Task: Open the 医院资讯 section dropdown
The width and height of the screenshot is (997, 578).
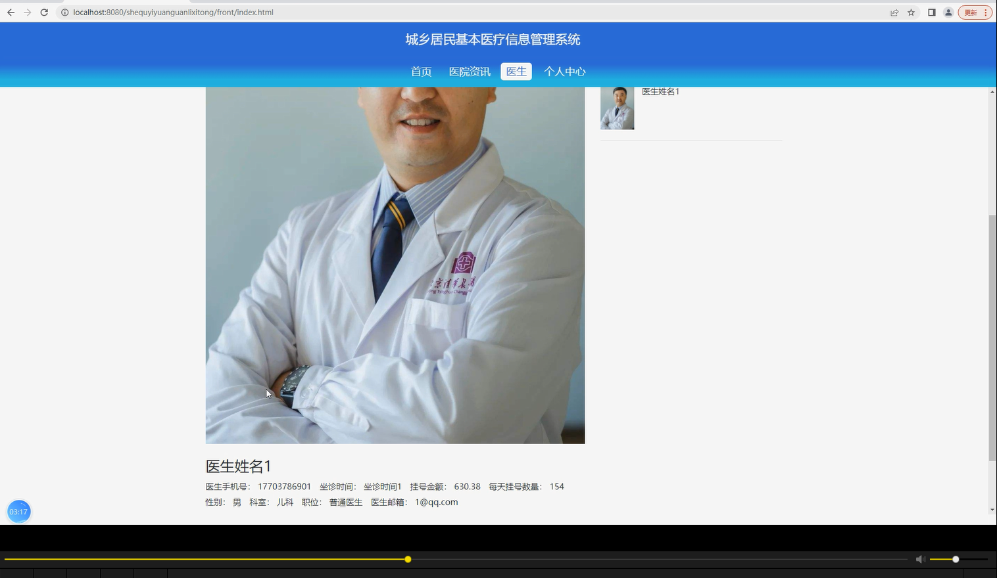Action: tap(469, 72)
